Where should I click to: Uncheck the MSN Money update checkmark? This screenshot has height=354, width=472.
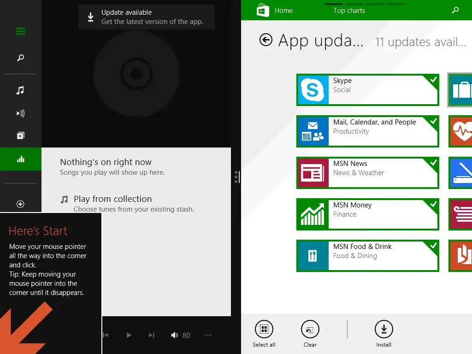pyautogui.click(x=433, y=204)
